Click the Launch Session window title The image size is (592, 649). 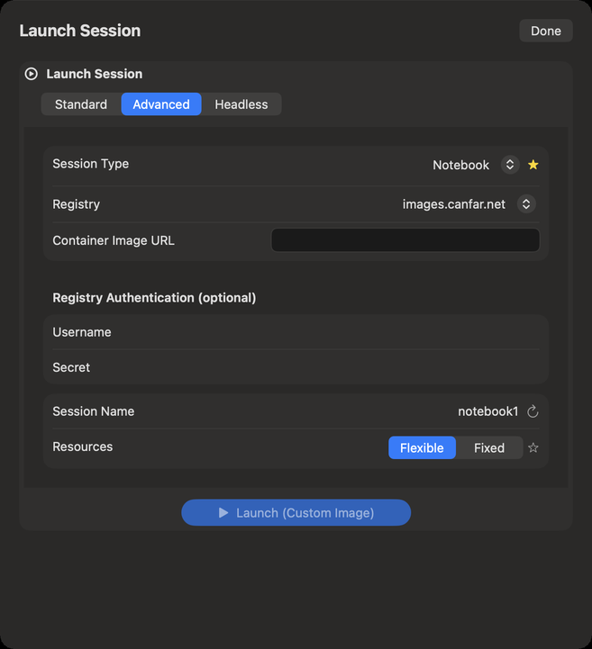(x=80, y=31)
